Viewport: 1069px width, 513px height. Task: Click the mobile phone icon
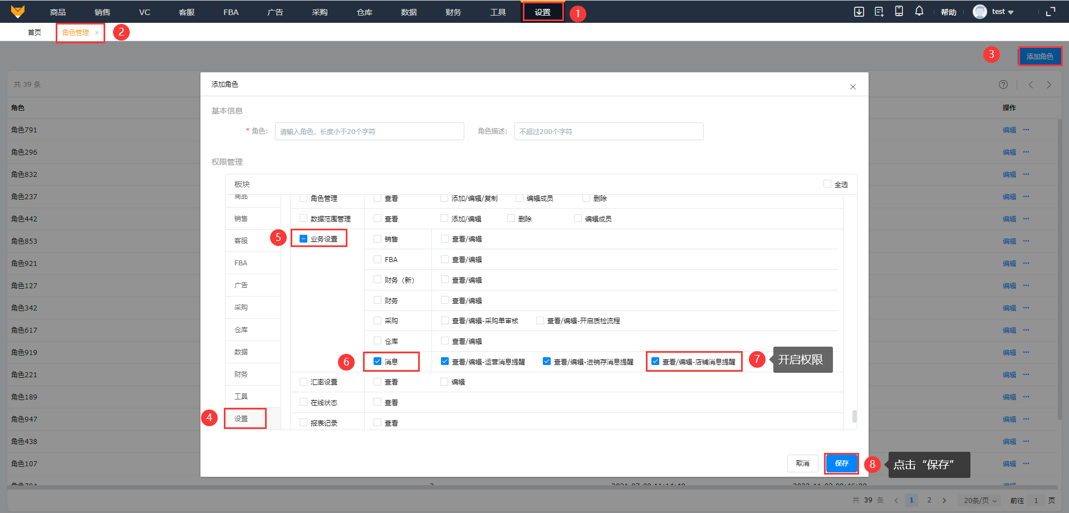point(899,11)
